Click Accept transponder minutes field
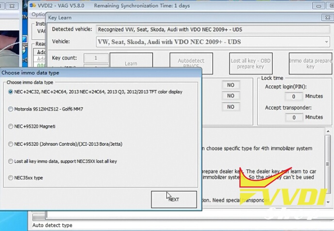Screen dimensions: 334x231 point(294,117)
